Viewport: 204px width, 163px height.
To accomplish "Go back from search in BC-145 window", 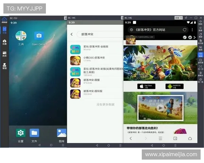I will coord(71,34).
